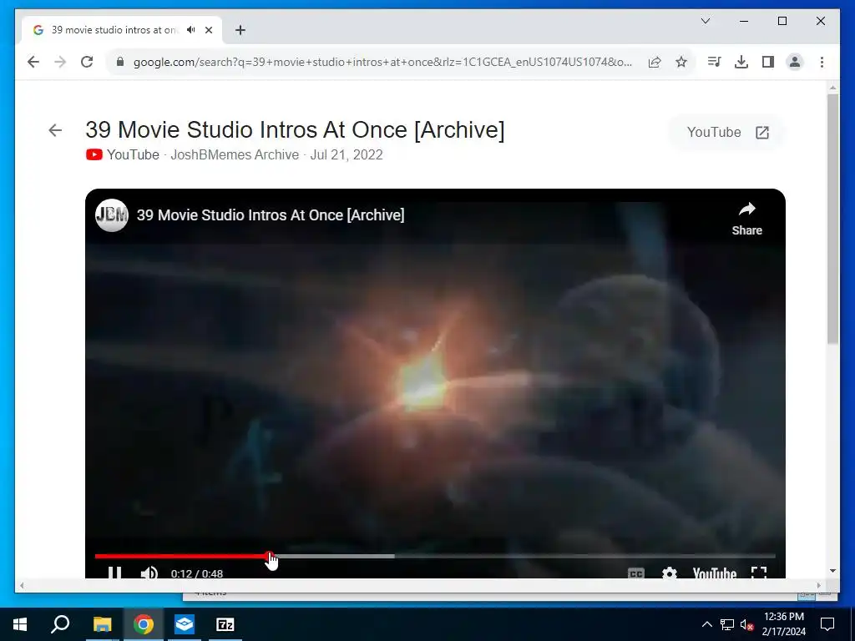
Task: Open the Windows notification center
Action: click(x=827, y=624)
